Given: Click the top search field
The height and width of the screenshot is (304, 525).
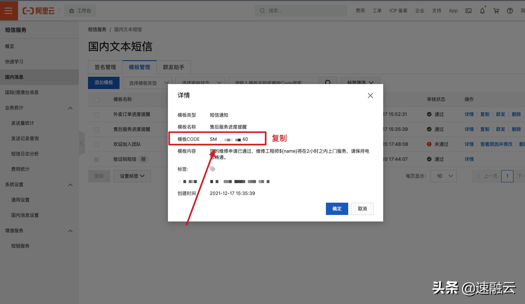Looking at the screenshot, I should pos(301,11).
